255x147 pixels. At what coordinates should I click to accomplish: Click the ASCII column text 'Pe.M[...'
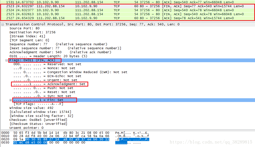coord(123,133)
